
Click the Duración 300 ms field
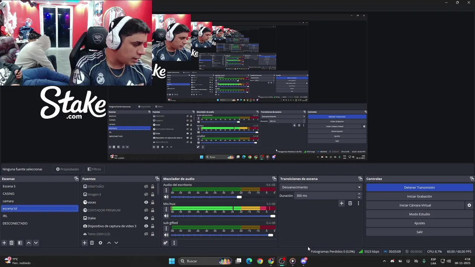[325, 196]
